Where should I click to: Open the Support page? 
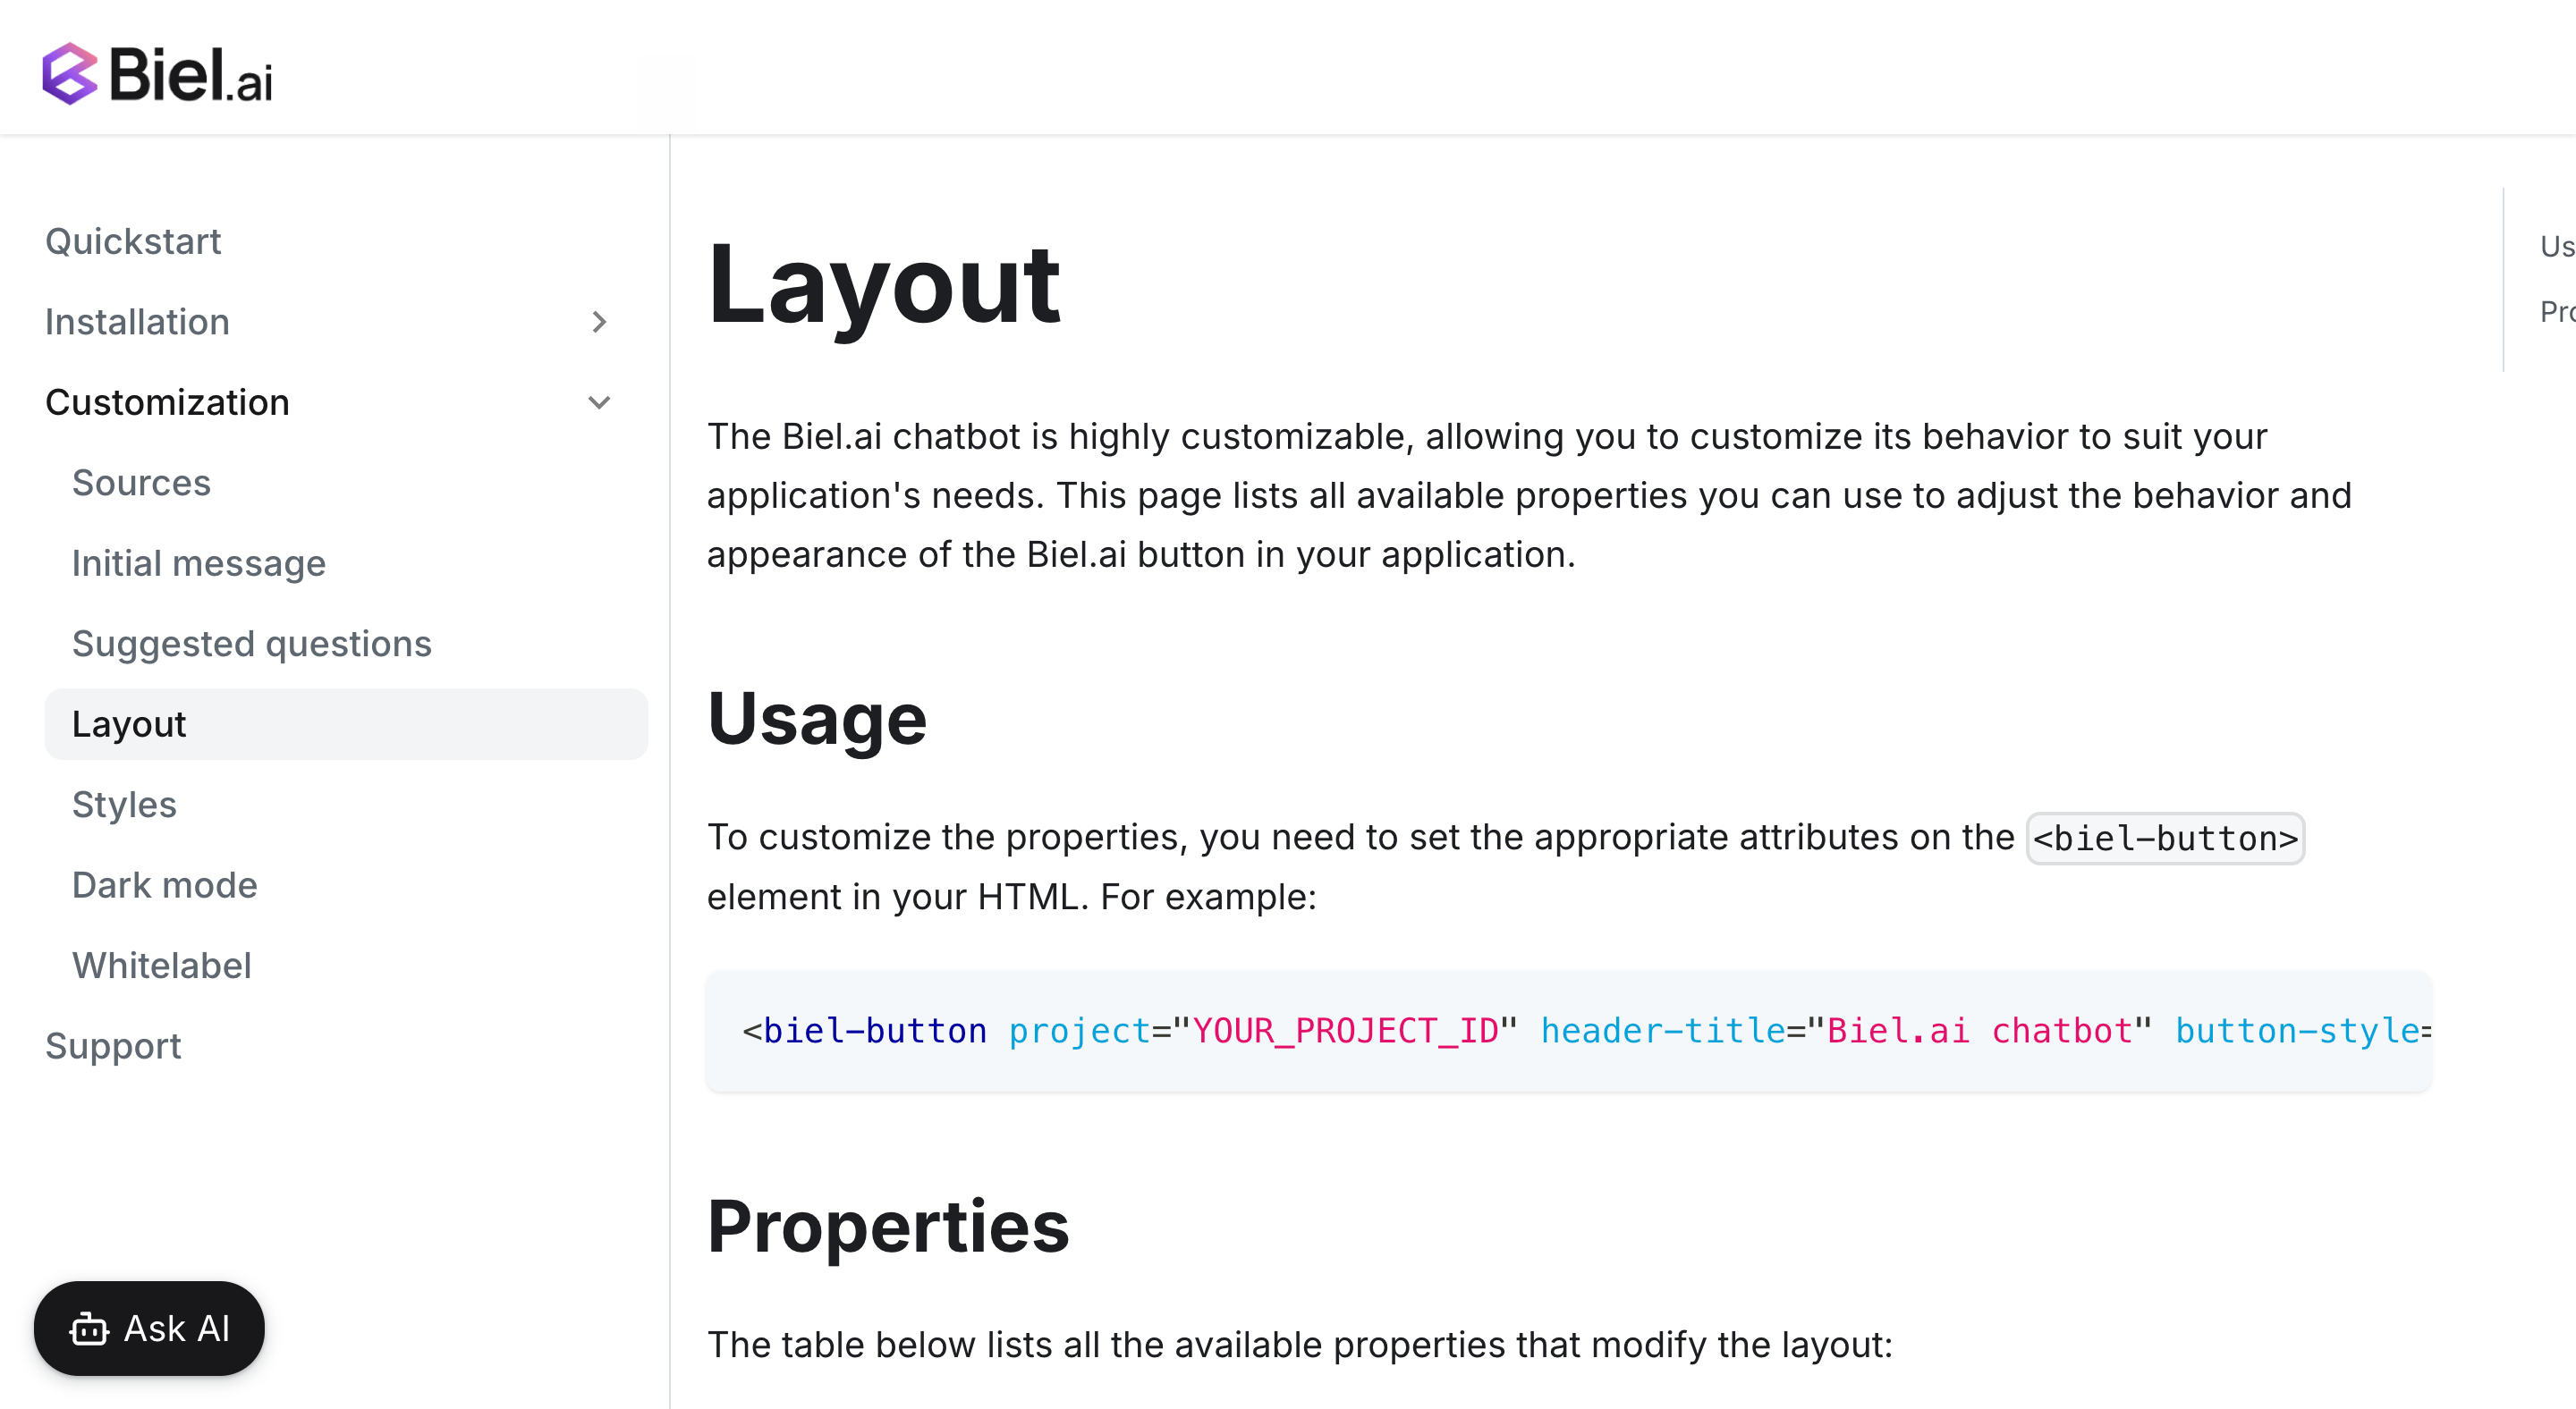click(x=113, y=1046)
